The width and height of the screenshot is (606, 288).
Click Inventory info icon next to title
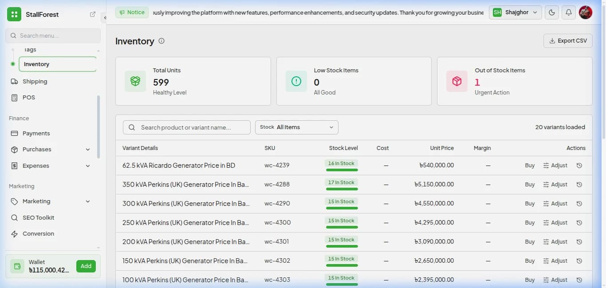pos(161,41)
